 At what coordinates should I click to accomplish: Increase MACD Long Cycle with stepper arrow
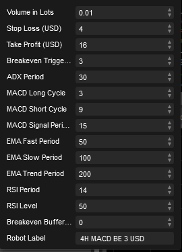[170, 91]
